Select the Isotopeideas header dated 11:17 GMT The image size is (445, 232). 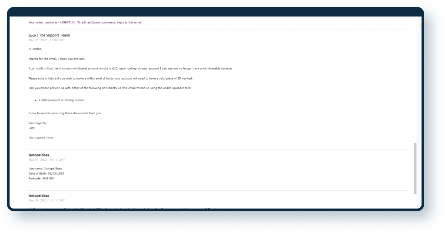[39, 196]
